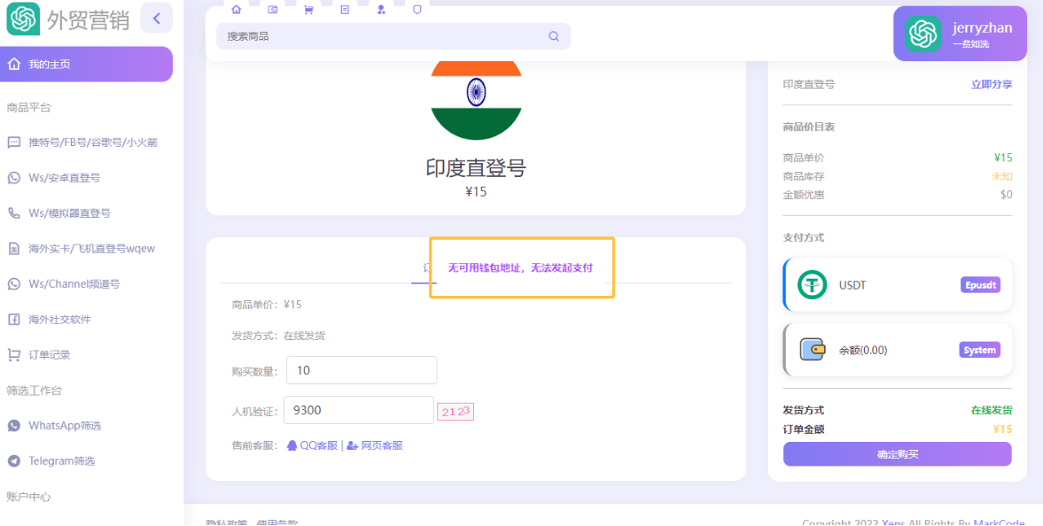Click the jerryzhan user avatar

pyautogui.click(x=922, y=34)
